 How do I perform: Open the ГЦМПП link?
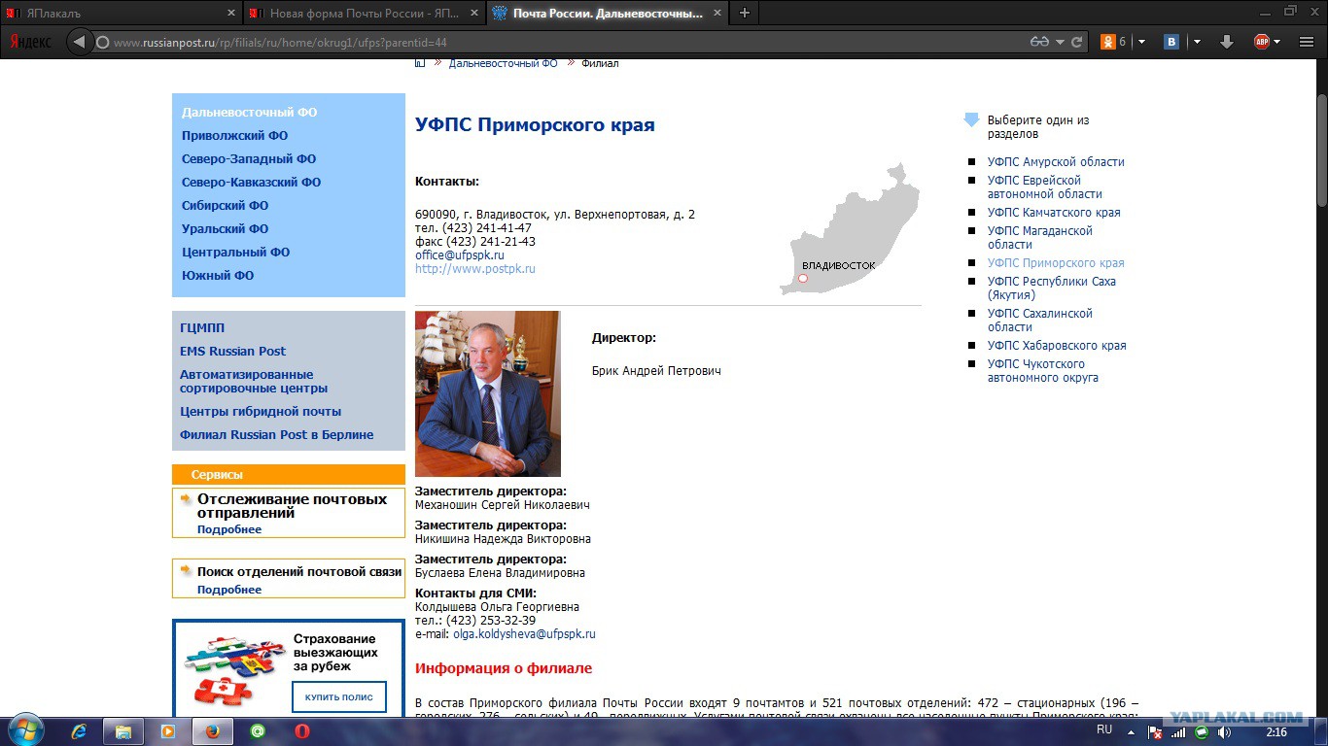point(202,328)
